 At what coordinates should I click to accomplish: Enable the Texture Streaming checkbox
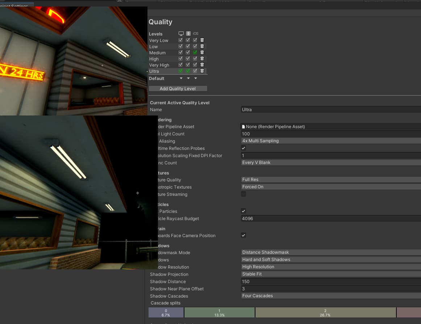tap(243, 194)
